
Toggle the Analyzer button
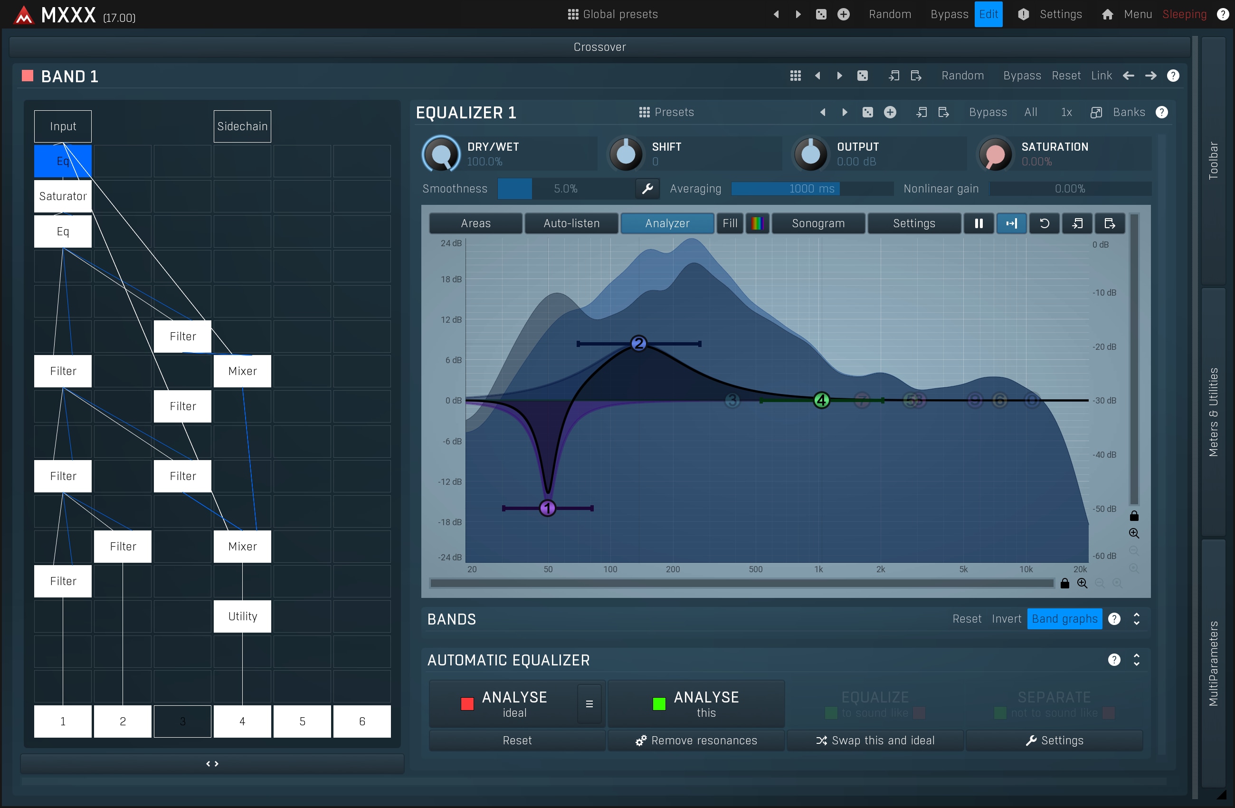pos(667,223)
